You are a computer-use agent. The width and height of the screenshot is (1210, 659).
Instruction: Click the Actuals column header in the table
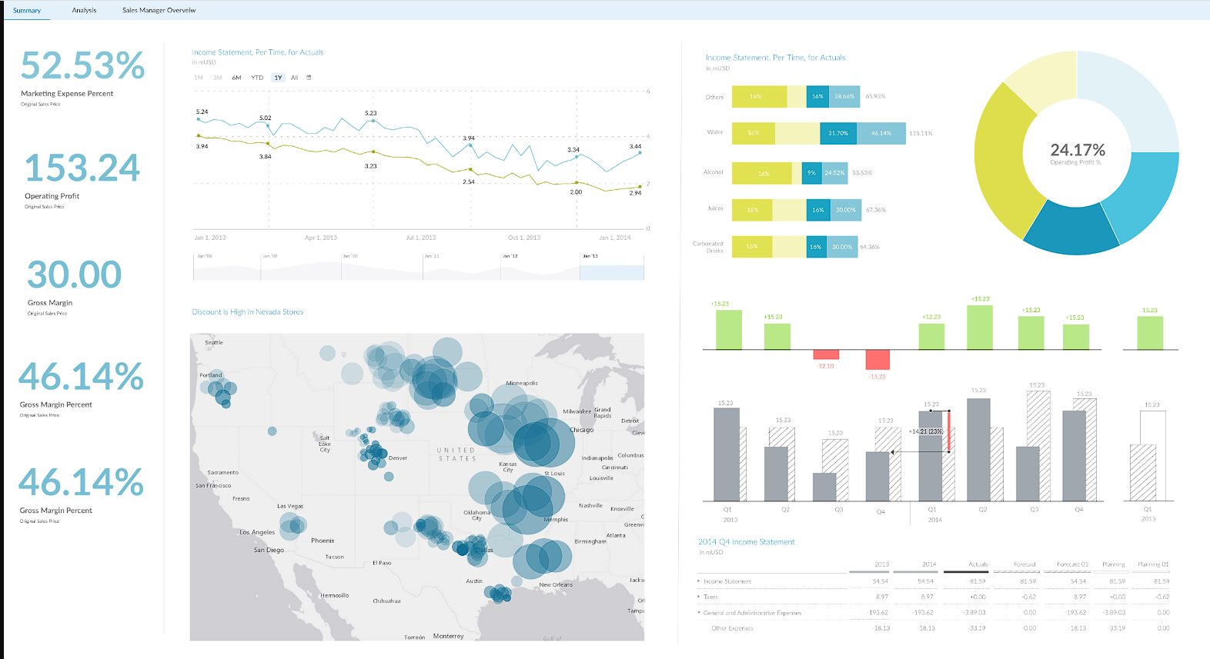click(978, 564)
